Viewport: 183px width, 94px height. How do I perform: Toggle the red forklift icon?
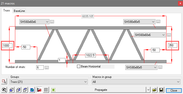(39, 90)
